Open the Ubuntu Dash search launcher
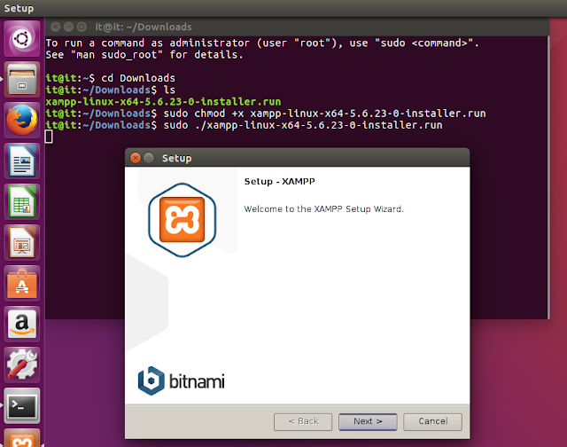 click(x=21, y=38)
